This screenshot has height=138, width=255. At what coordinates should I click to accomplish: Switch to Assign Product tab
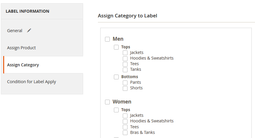click(x=21, y=48)
